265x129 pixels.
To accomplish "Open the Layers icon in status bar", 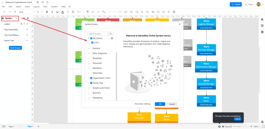I will click(x=219, y=126).
